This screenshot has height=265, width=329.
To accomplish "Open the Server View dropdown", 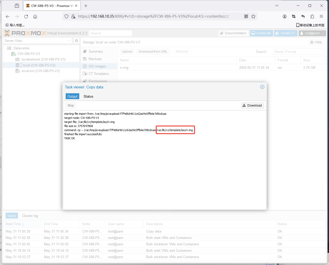I will pos(38,41).
